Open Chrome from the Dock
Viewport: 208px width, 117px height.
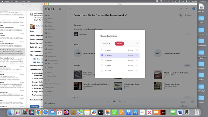tap(39, 112)
